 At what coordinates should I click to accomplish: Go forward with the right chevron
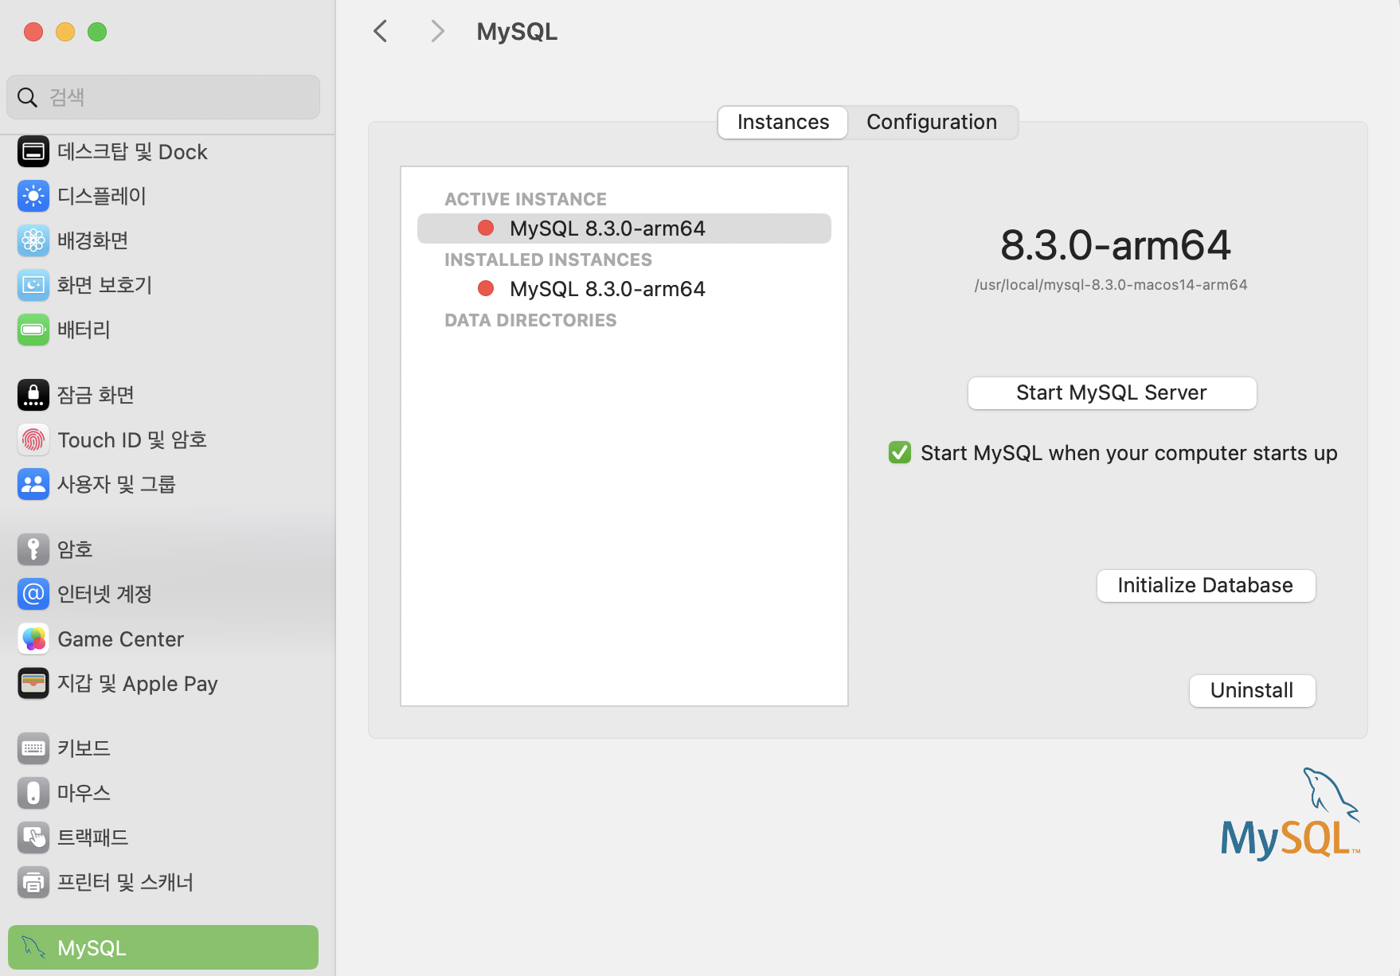pos(436,31)
